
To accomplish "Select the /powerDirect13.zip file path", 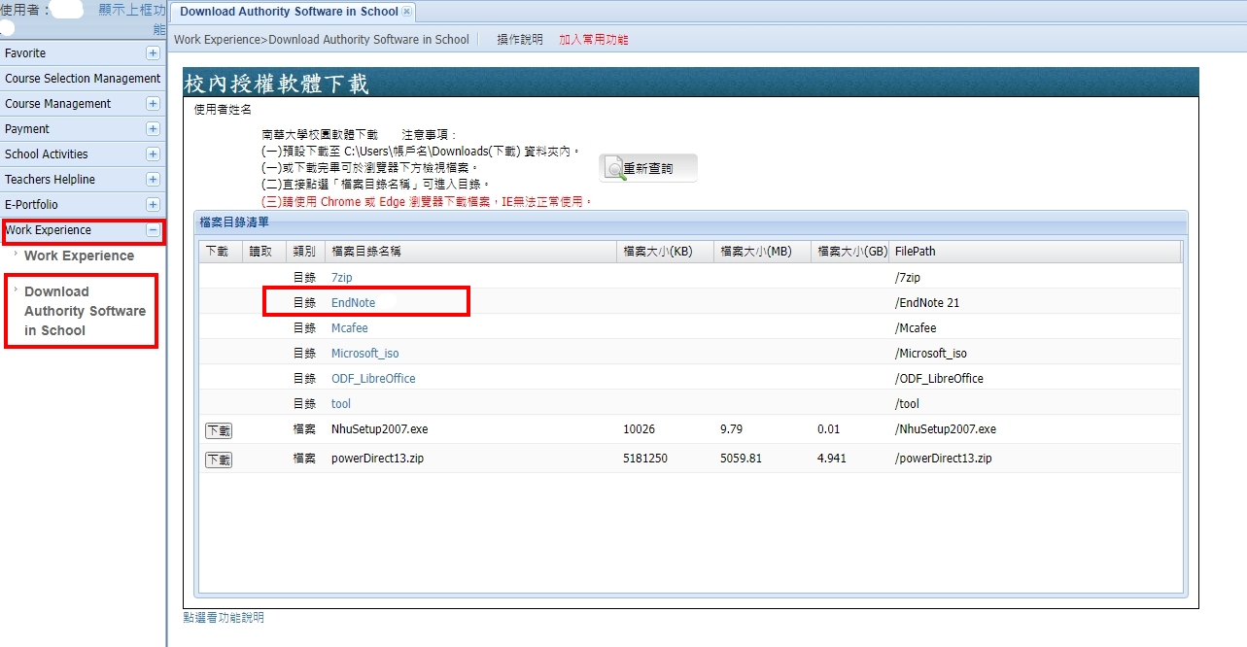I will click(944, 459).
